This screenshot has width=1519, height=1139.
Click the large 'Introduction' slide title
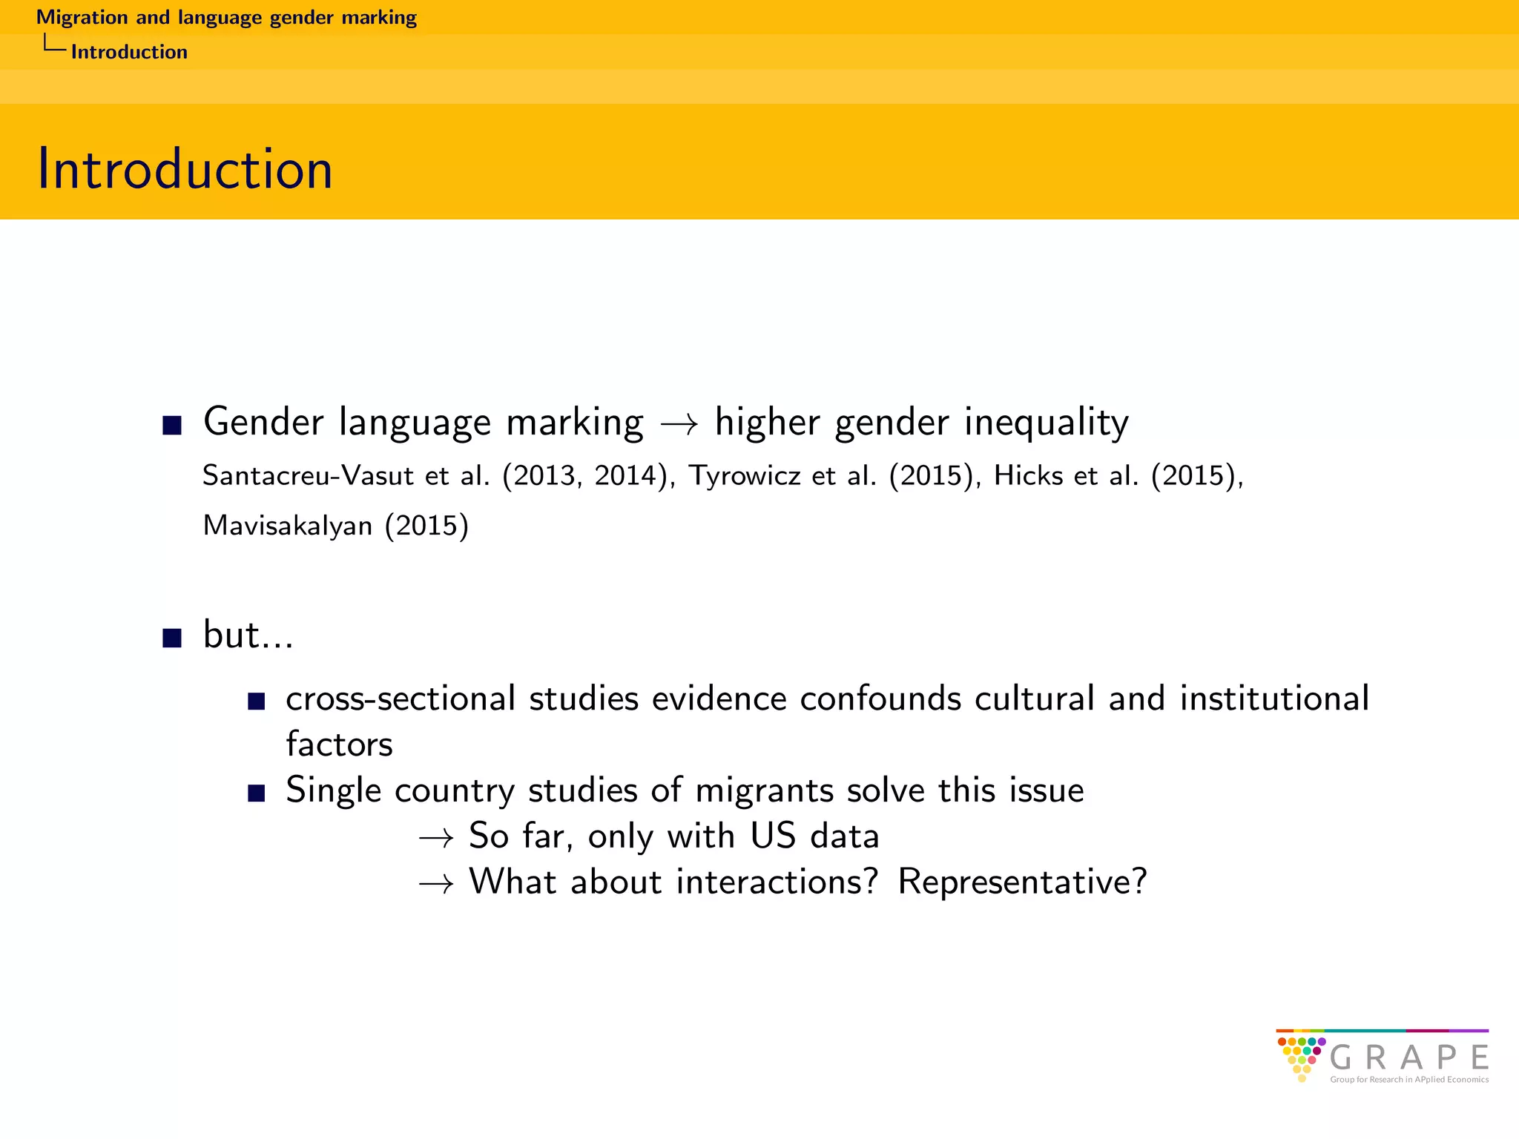pyautogui.click(x=185, y=169)
